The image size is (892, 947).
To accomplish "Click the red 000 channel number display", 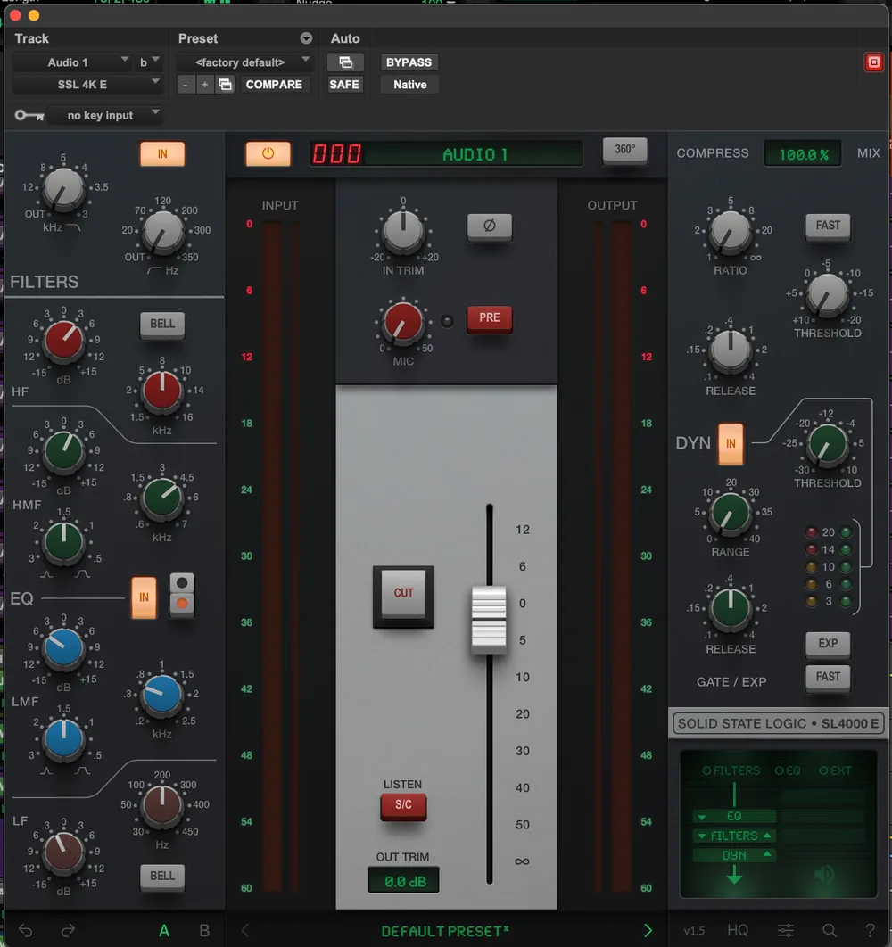I will pyautogui.click(x=336, y=154).
